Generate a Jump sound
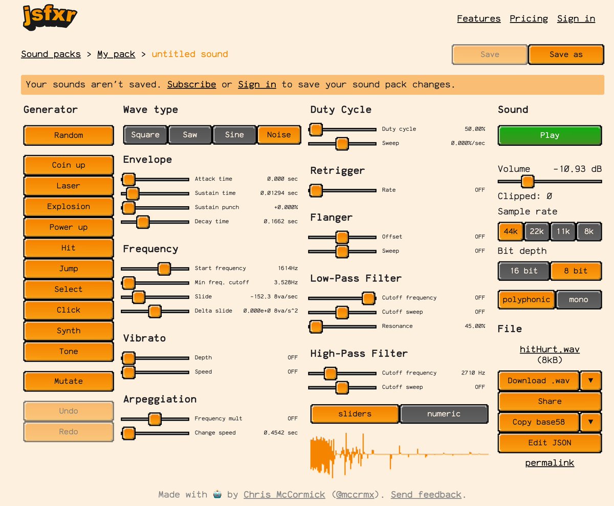614x506 pixels. click(x=69, y=269)
